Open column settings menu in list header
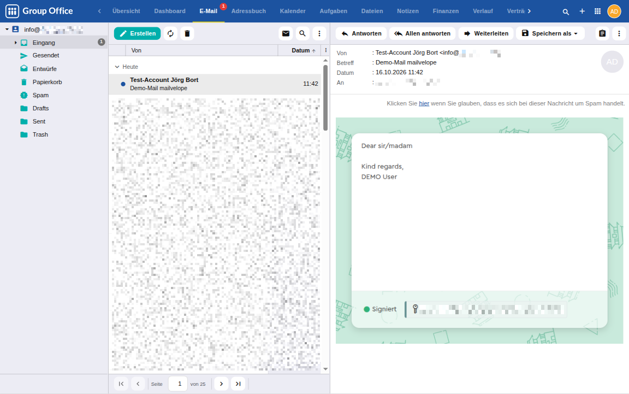Viewport: 629px width, 394px height. pos(326,50)
